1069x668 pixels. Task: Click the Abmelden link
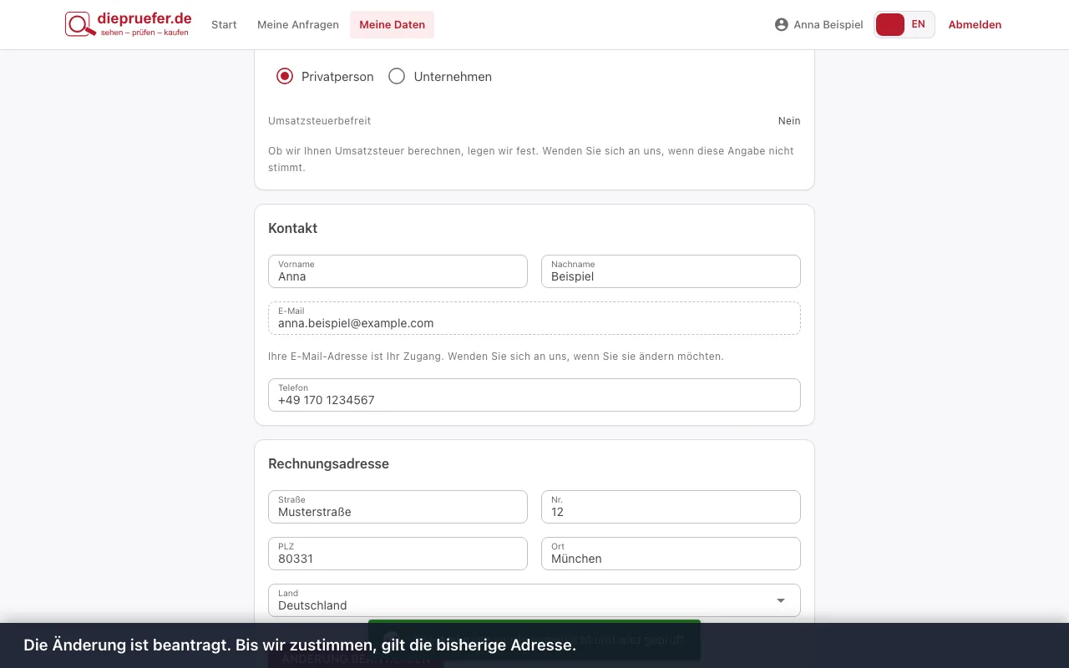point(975,24)
